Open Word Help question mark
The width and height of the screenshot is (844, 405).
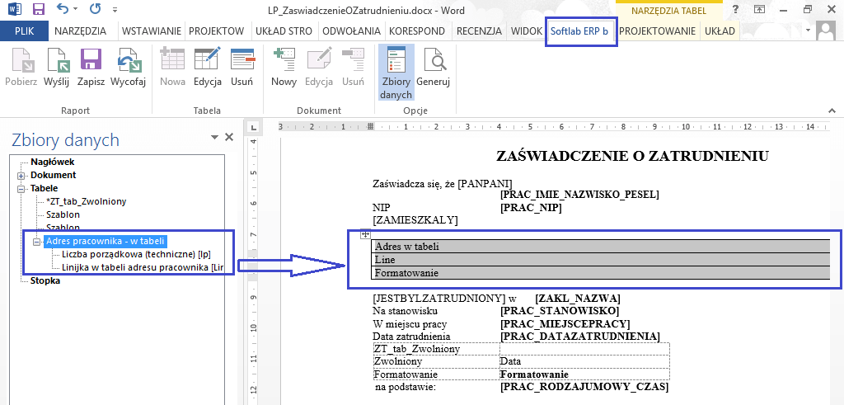point(736,8)
